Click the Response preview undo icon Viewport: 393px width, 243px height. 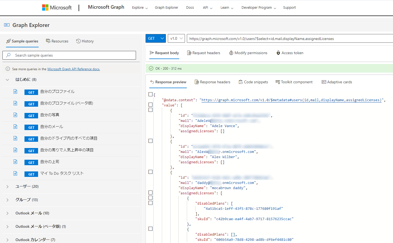tap(152, 82)
